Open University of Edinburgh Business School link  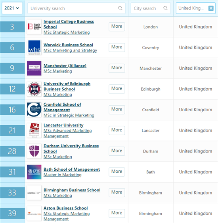67,86
